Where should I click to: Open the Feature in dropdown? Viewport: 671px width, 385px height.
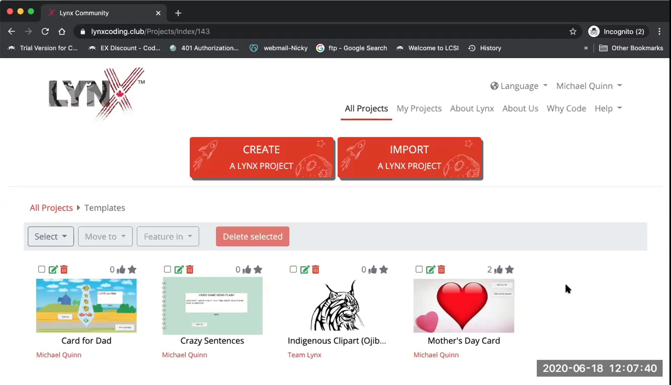click(x=168, y=237)
